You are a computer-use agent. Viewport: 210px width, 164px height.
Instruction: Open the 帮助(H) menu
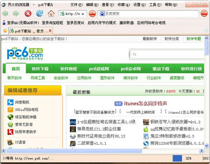[171, 5]
